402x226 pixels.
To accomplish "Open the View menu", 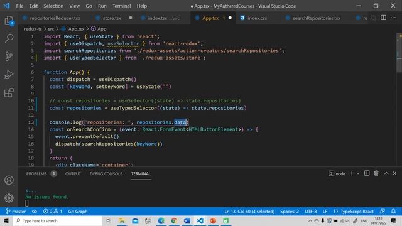I will tap(74, 6).
